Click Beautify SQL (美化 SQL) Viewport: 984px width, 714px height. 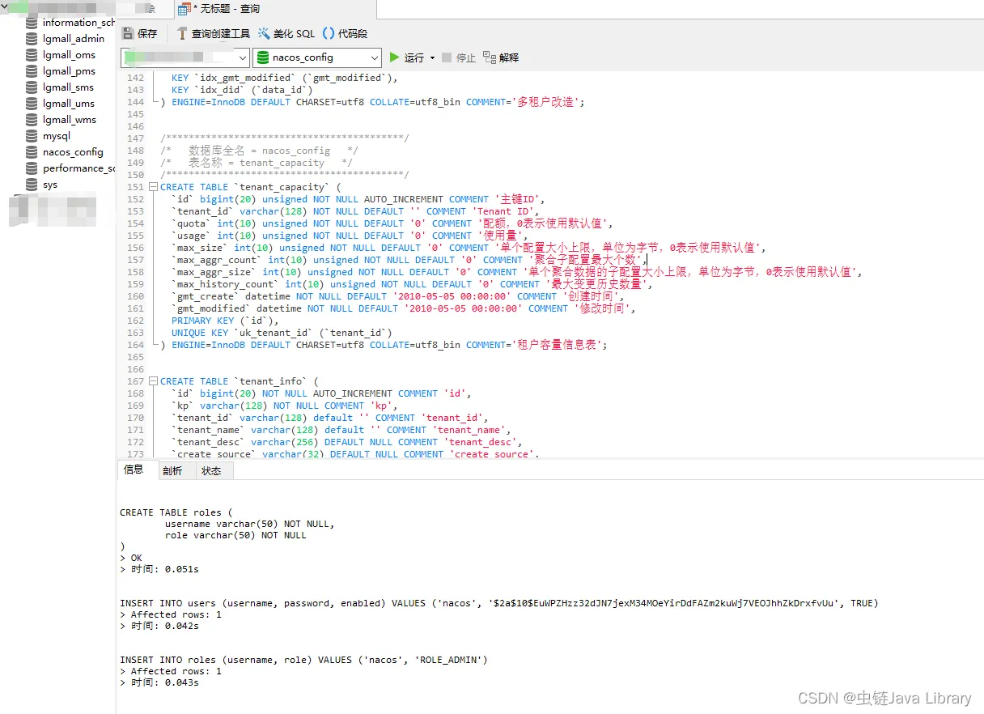286,33
